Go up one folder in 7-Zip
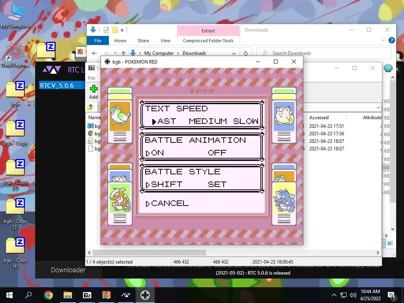The height and width of the screenshot is (303, 404). pyautogui.click(x=90, y=107)
